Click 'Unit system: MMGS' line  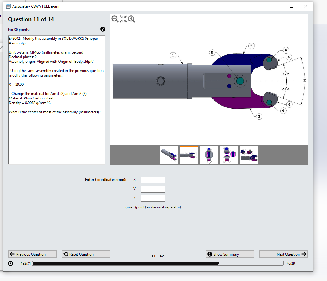point(47,52)
